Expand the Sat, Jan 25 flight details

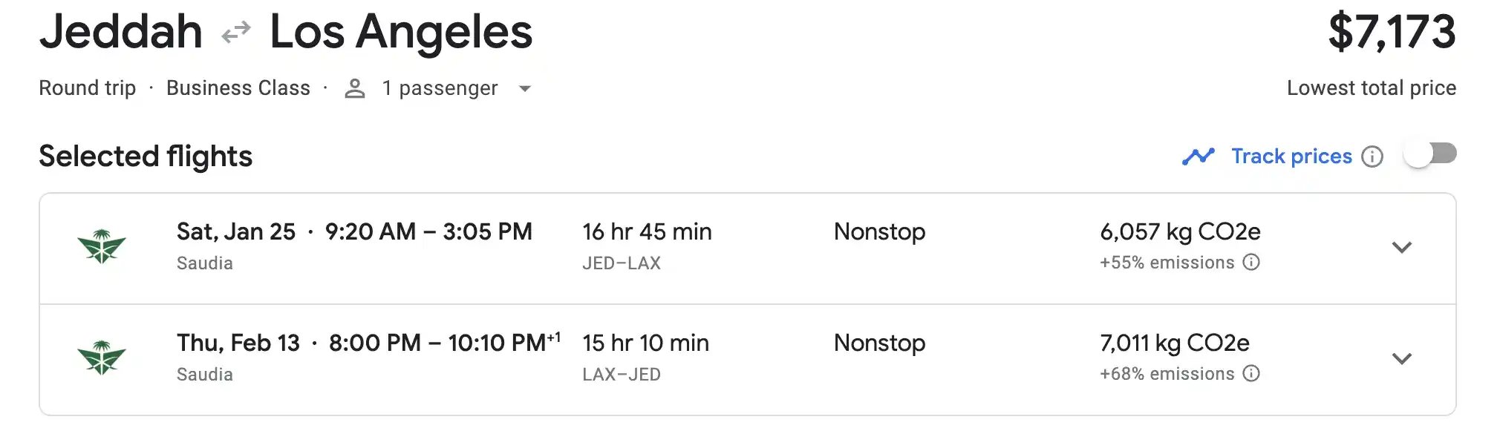coord(1401,247)
